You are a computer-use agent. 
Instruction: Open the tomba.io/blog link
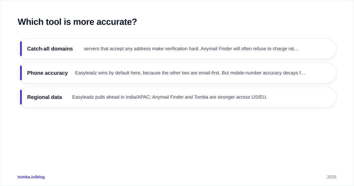point(31,177)
